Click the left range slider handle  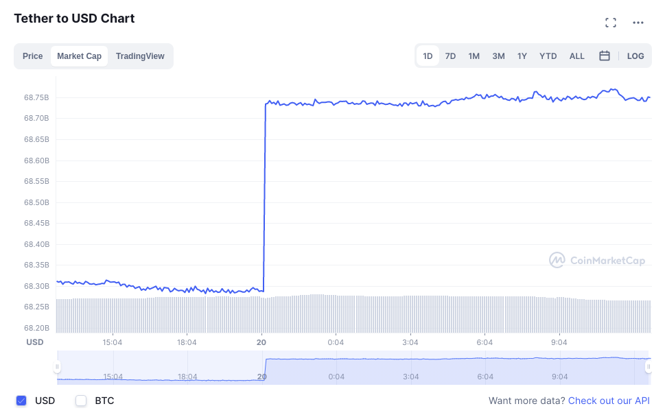58,367
